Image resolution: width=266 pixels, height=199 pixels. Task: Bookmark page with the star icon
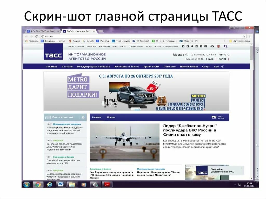point(244,36)
